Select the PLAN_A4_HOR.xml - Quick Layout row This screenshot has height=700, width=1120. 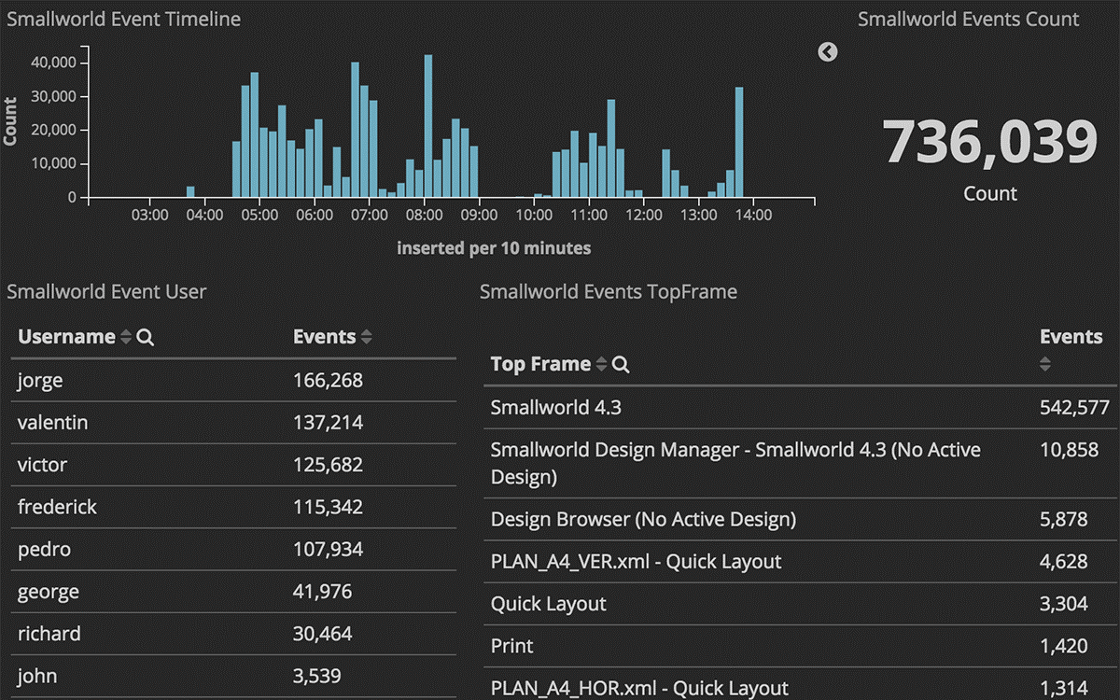(x=800, y=684)
